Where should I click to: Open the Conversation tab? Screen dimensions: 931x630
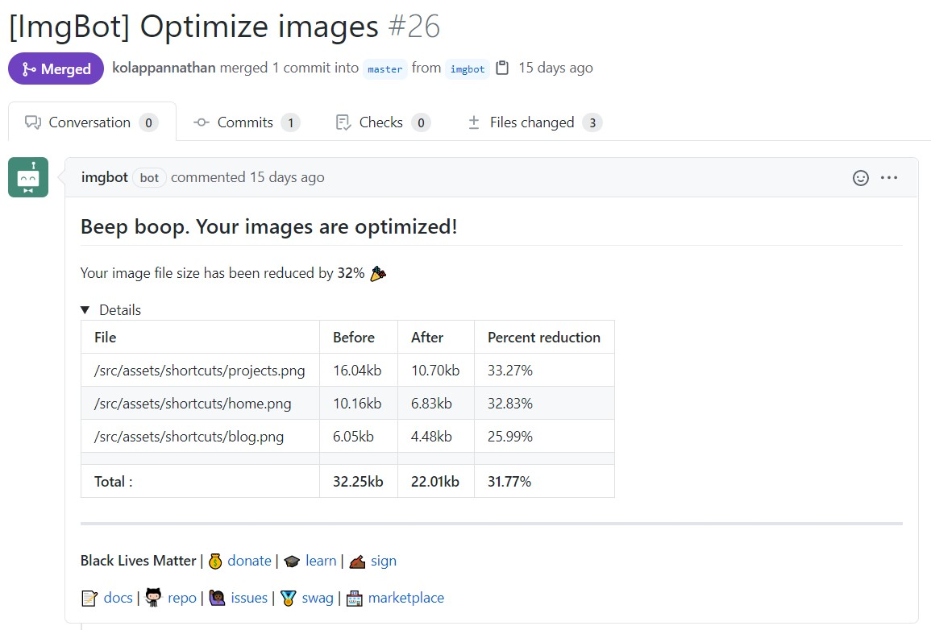point(92,122)
